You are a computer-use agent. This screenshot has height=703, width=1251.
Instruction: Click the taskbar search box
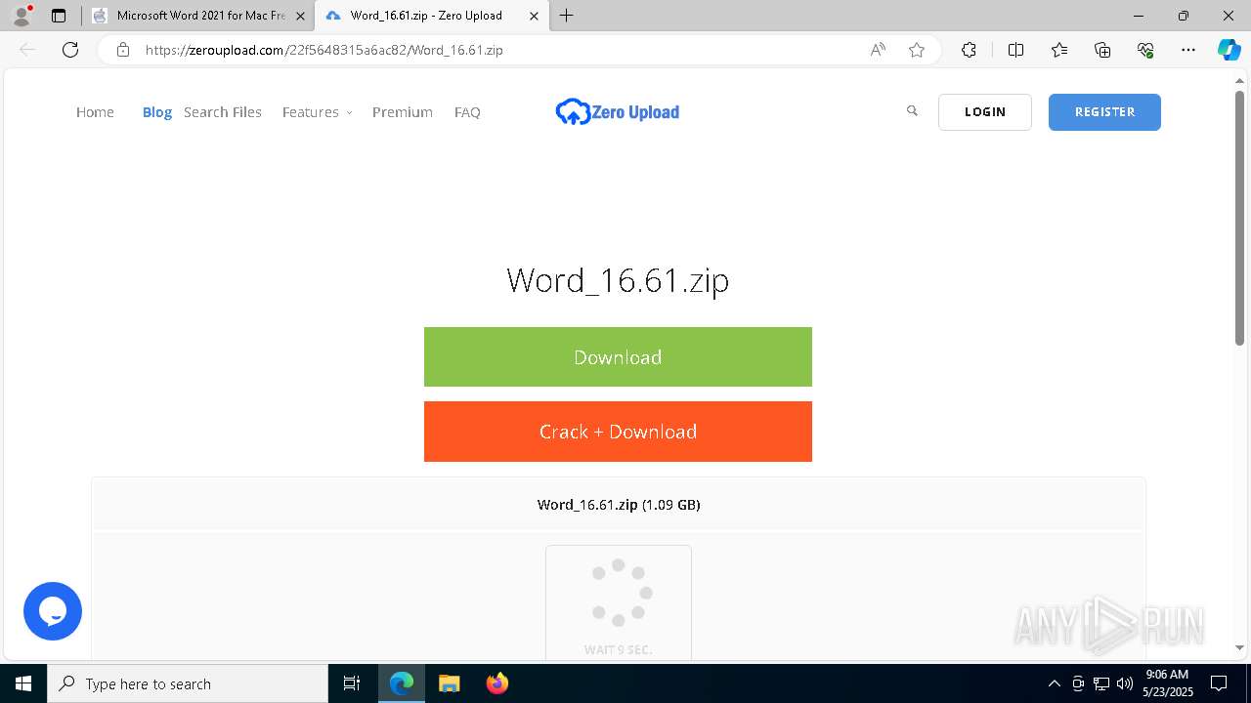tap(188, 683)
